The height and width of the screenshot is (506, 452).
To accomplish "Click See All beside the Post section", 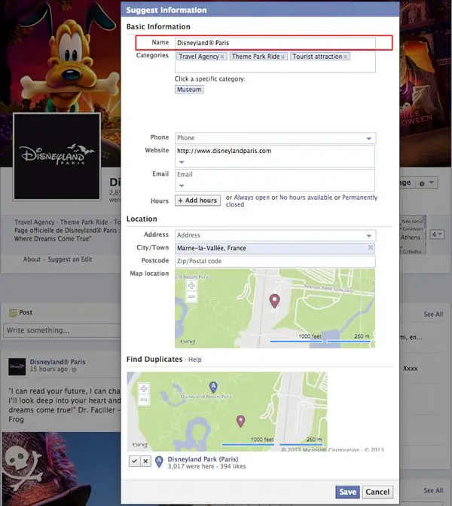I will coord(433,314).
